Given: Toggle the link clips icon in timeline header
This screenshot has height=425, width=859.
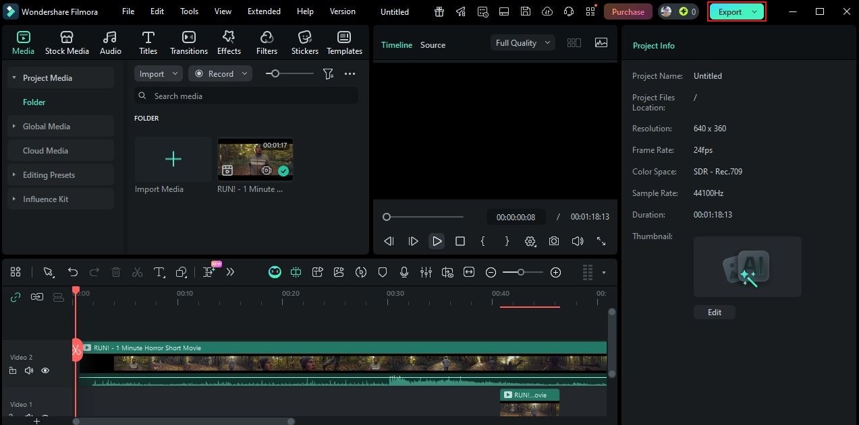Looking at the screenshot, I should (16, 297).
